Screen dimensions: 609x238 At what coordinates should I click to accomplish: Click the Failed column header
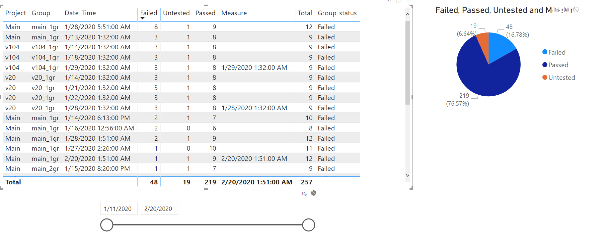[149, 13]
